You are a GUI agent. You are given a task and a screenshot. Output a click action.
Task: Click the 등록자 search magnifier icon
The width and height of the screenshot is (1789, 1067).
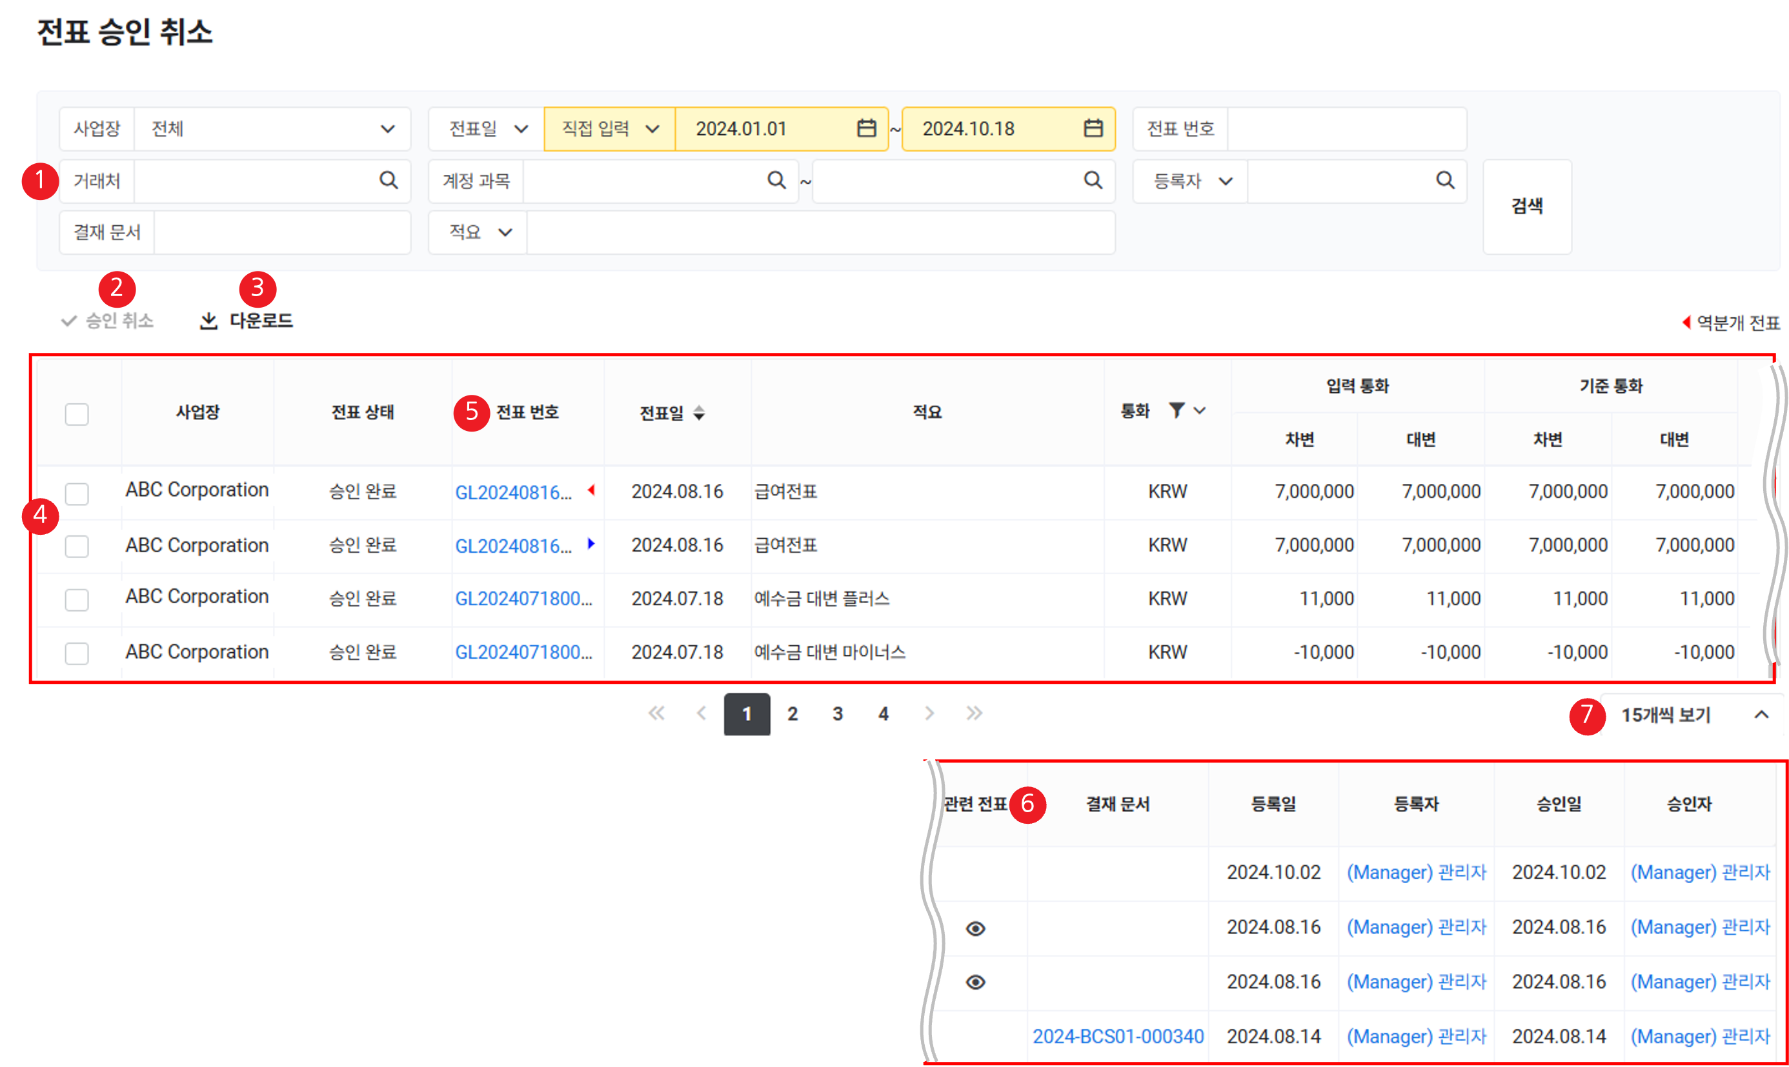click(x=1444, y=180)
